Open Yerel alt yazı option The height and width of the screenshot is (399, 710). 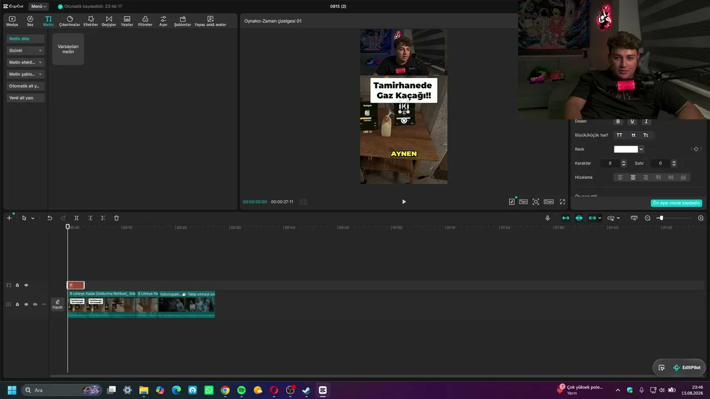[26, 98]
